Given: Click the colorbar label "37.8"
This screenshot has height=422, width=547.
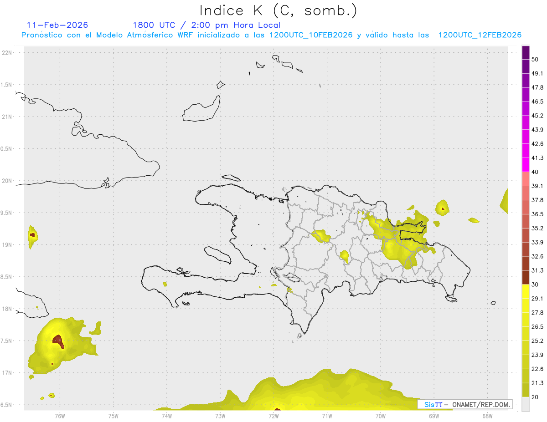Looking at the screenshot, I should pos(537,200).
